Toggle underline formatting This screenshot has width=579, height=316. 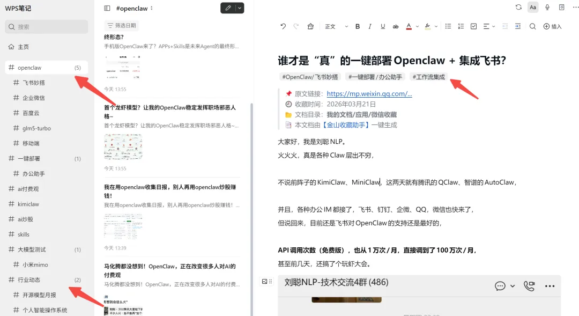(x=383, y=26)
